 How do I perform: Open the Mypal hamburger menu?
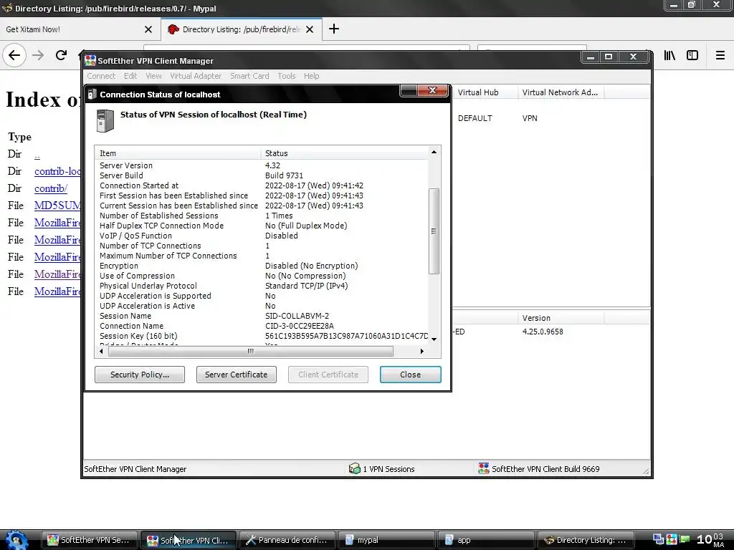pyautogui.click(x=720, y=55)
